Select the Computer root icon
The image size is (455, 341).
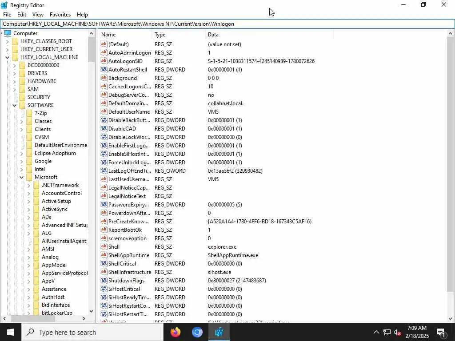pyautogui.click(x=8, y=33)
